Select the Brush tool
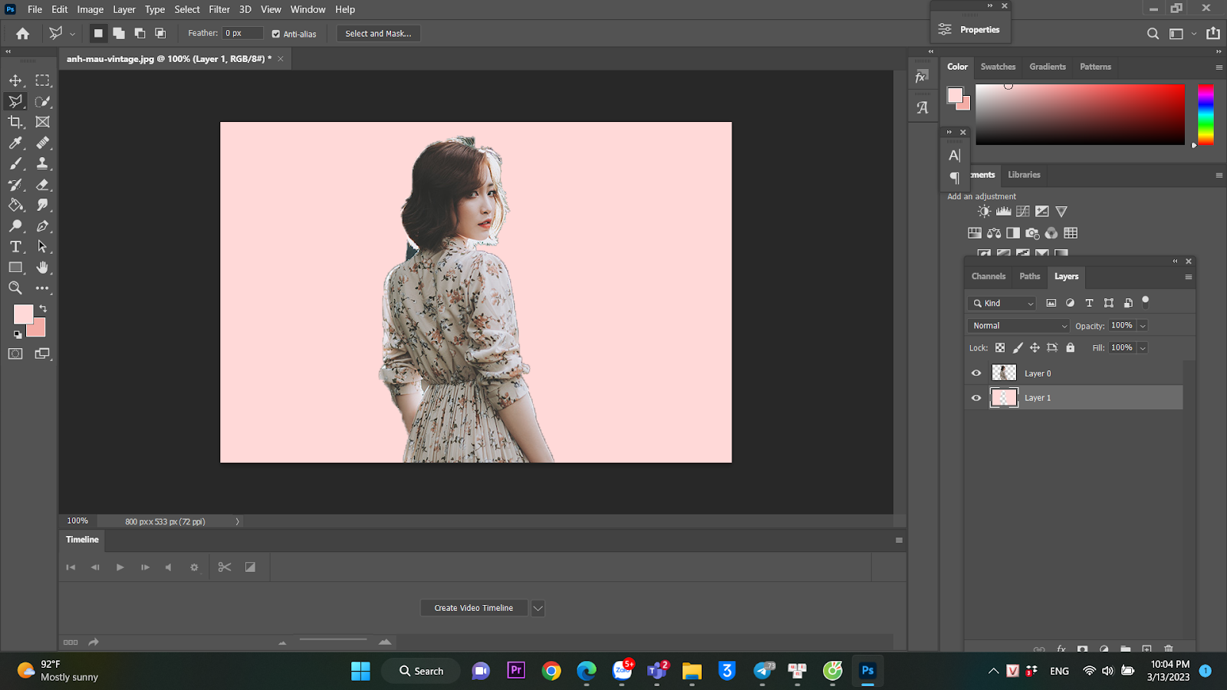This screenshot has width=1227, height=690. pyautogui.click(x=15, y=163)
